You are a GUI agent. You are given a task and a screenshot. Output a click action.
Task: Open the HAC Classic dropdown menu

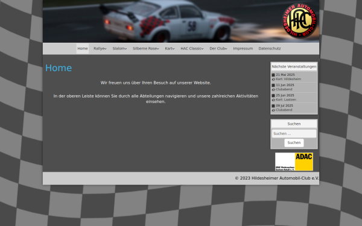(x=192, y=49)
